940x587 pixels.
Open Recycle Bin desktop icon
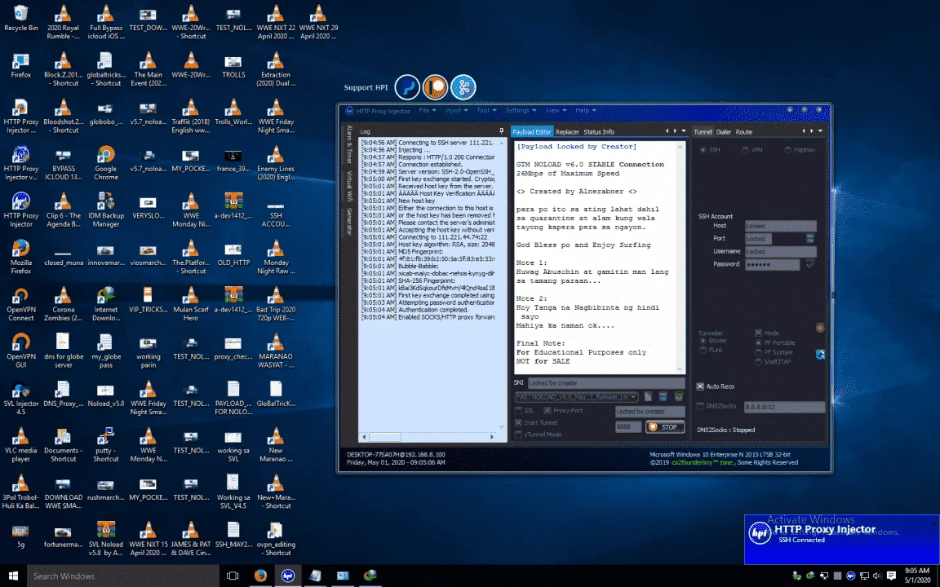click(x=21, y=20)
